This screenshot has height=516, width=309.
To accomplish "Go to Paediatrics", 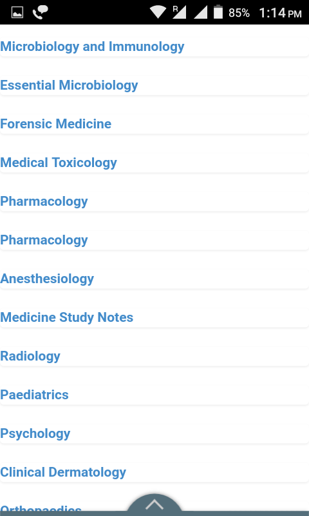I will pos(34,395).
